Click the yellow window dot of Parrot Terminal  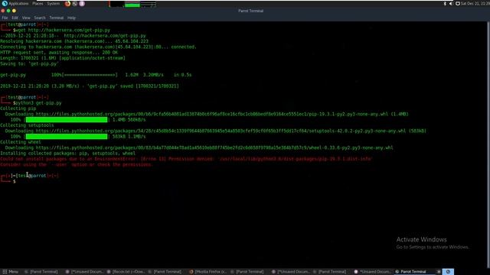[14, 11]
